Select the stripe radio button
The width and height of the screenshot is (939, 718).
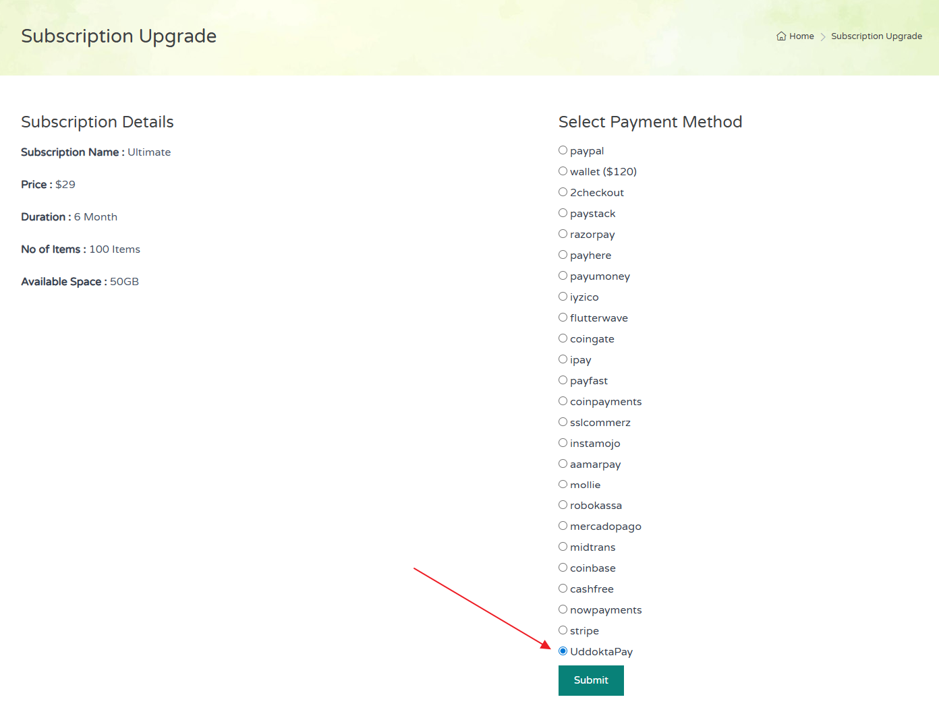tap(563, 630)
